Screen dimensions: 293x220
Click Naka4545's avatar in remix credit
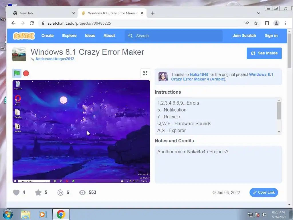coord(163,77)
